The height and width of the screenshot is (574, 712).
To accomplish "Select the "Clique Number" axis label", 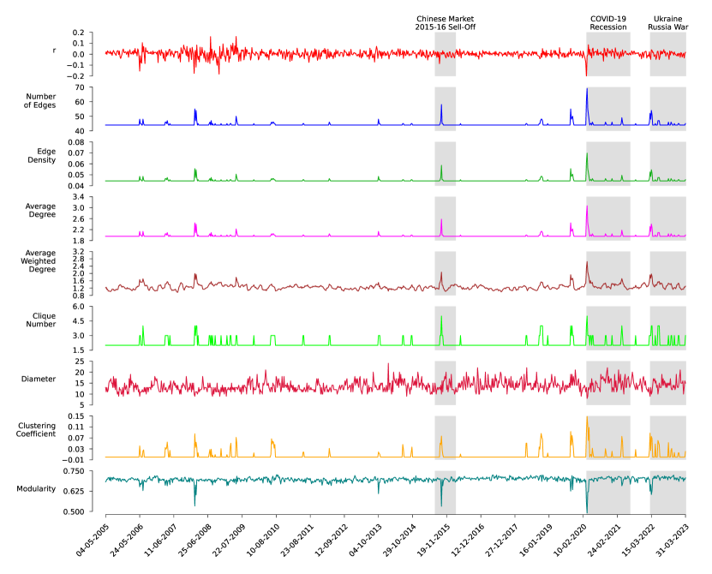I will [x=41, y=320].
